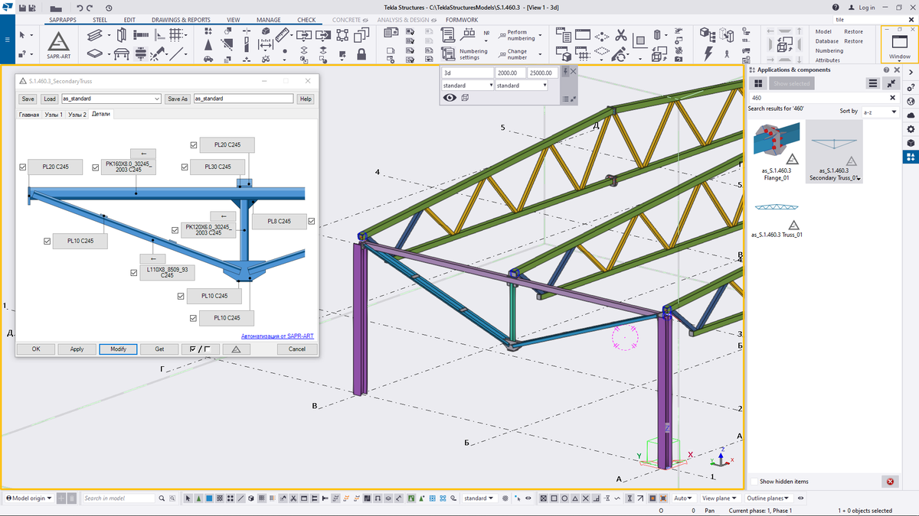Screen dimensions: 919x516
Task: Toggle Show hidden items checkbox
Action: [755, 482]
